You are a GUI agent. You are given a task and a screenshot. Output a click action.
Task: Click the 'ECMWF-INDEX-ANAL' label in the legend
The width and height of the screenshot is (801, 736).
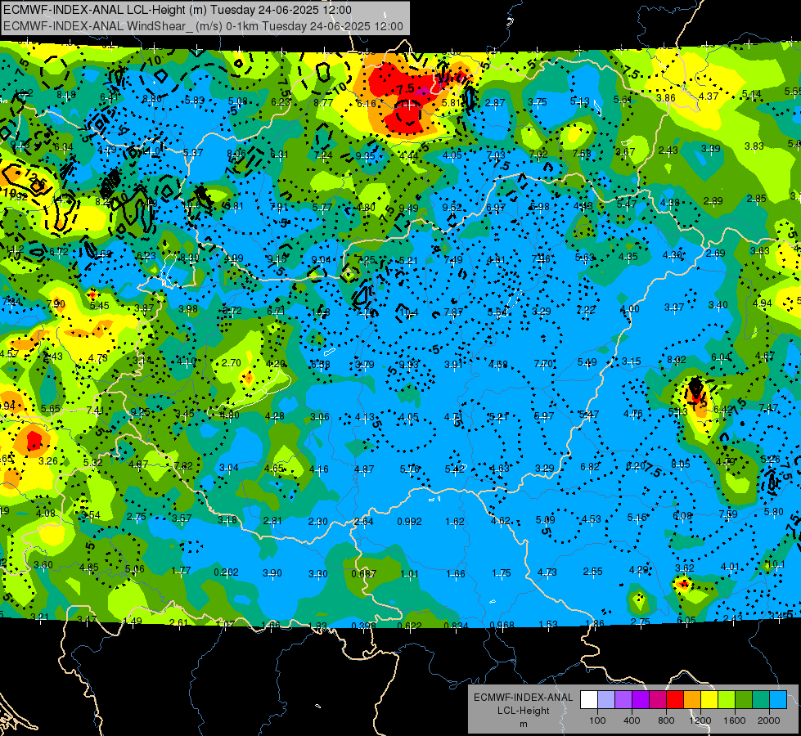[x=523, y=698]
